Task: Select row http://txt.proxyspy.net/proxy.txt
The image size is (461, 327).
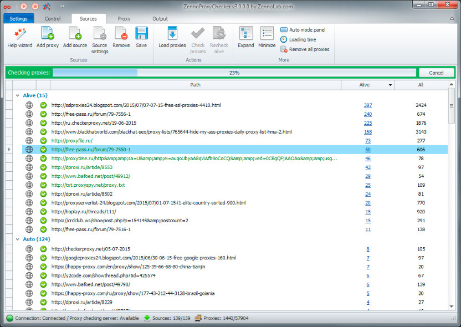Action: [235, 185]
